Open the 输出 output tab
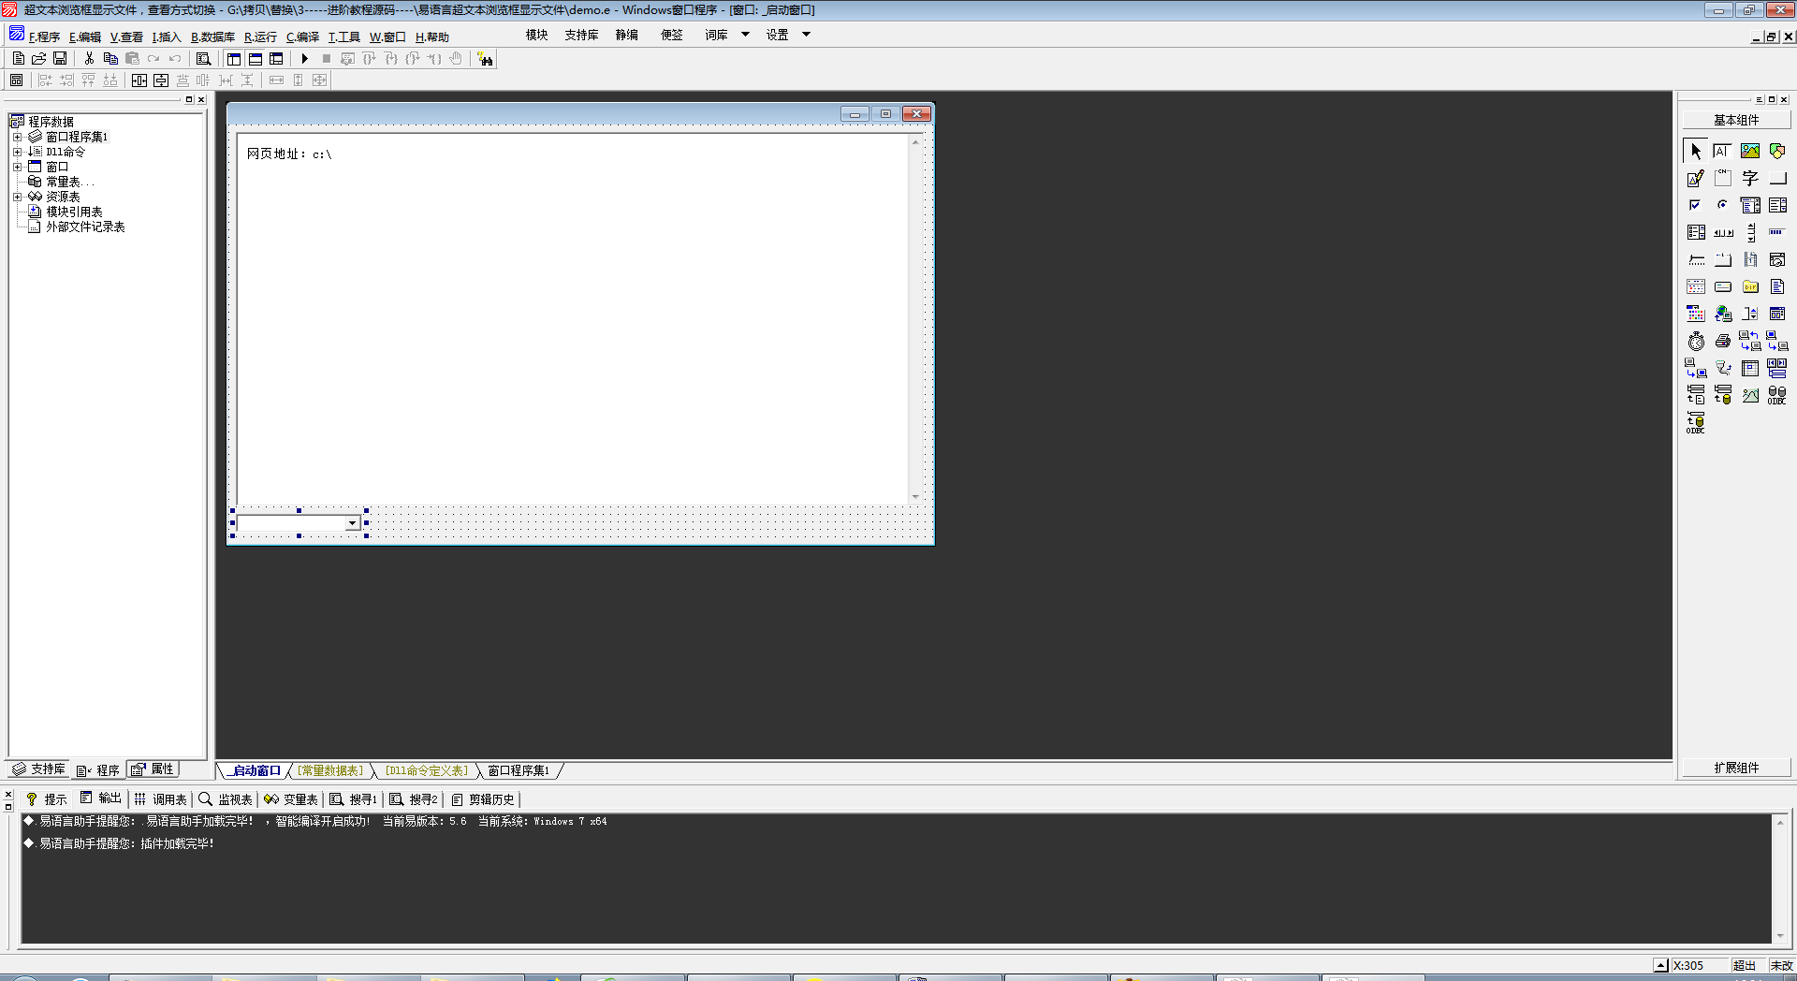Image resolution: width=1797 pixels, height=981 pixels. [x=101, y=798]
